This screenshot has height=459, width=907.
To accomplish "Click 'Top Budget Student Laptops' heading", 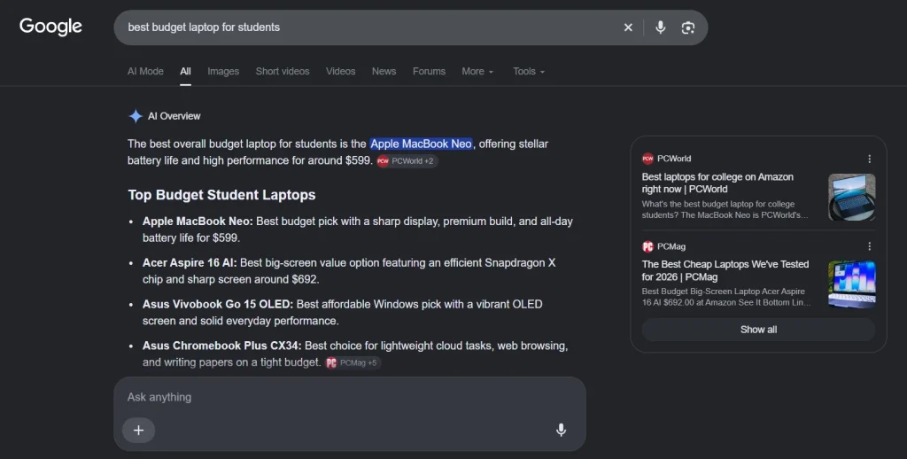I will [x=221, y=195].
